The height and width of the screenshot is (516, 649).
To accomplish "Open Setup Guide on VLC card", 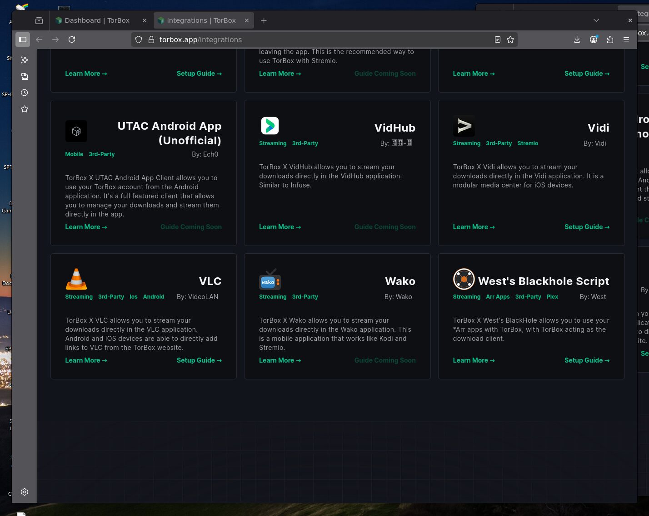I will [199, 360].
